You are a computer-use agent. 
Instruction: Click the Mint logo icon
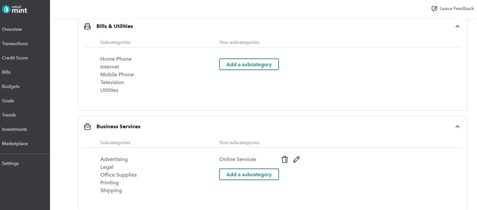coord(6,9)
